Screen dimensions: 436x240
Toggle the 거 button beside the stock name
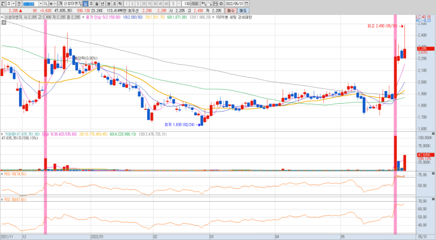(x=60, y=3)
